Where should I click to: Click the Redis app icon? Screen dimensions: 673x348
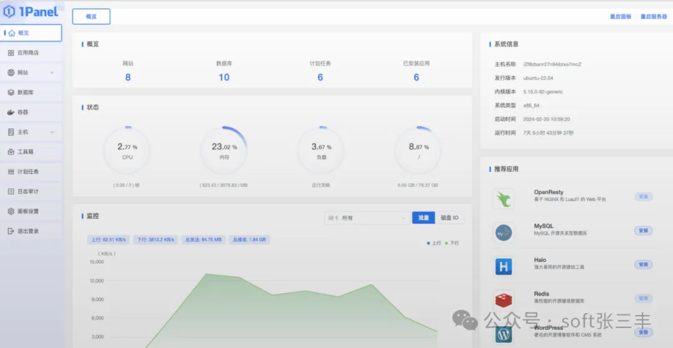pos(504,300)
